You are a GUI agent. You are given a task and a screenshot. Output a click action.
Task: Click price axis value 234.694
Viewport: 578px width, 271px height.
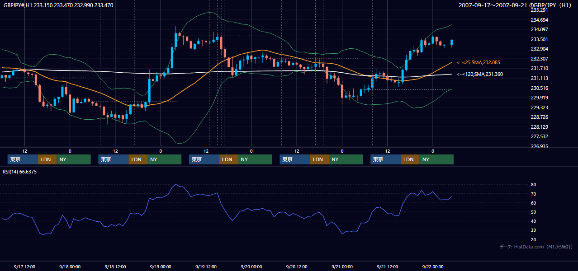click(x=539, y=20)
